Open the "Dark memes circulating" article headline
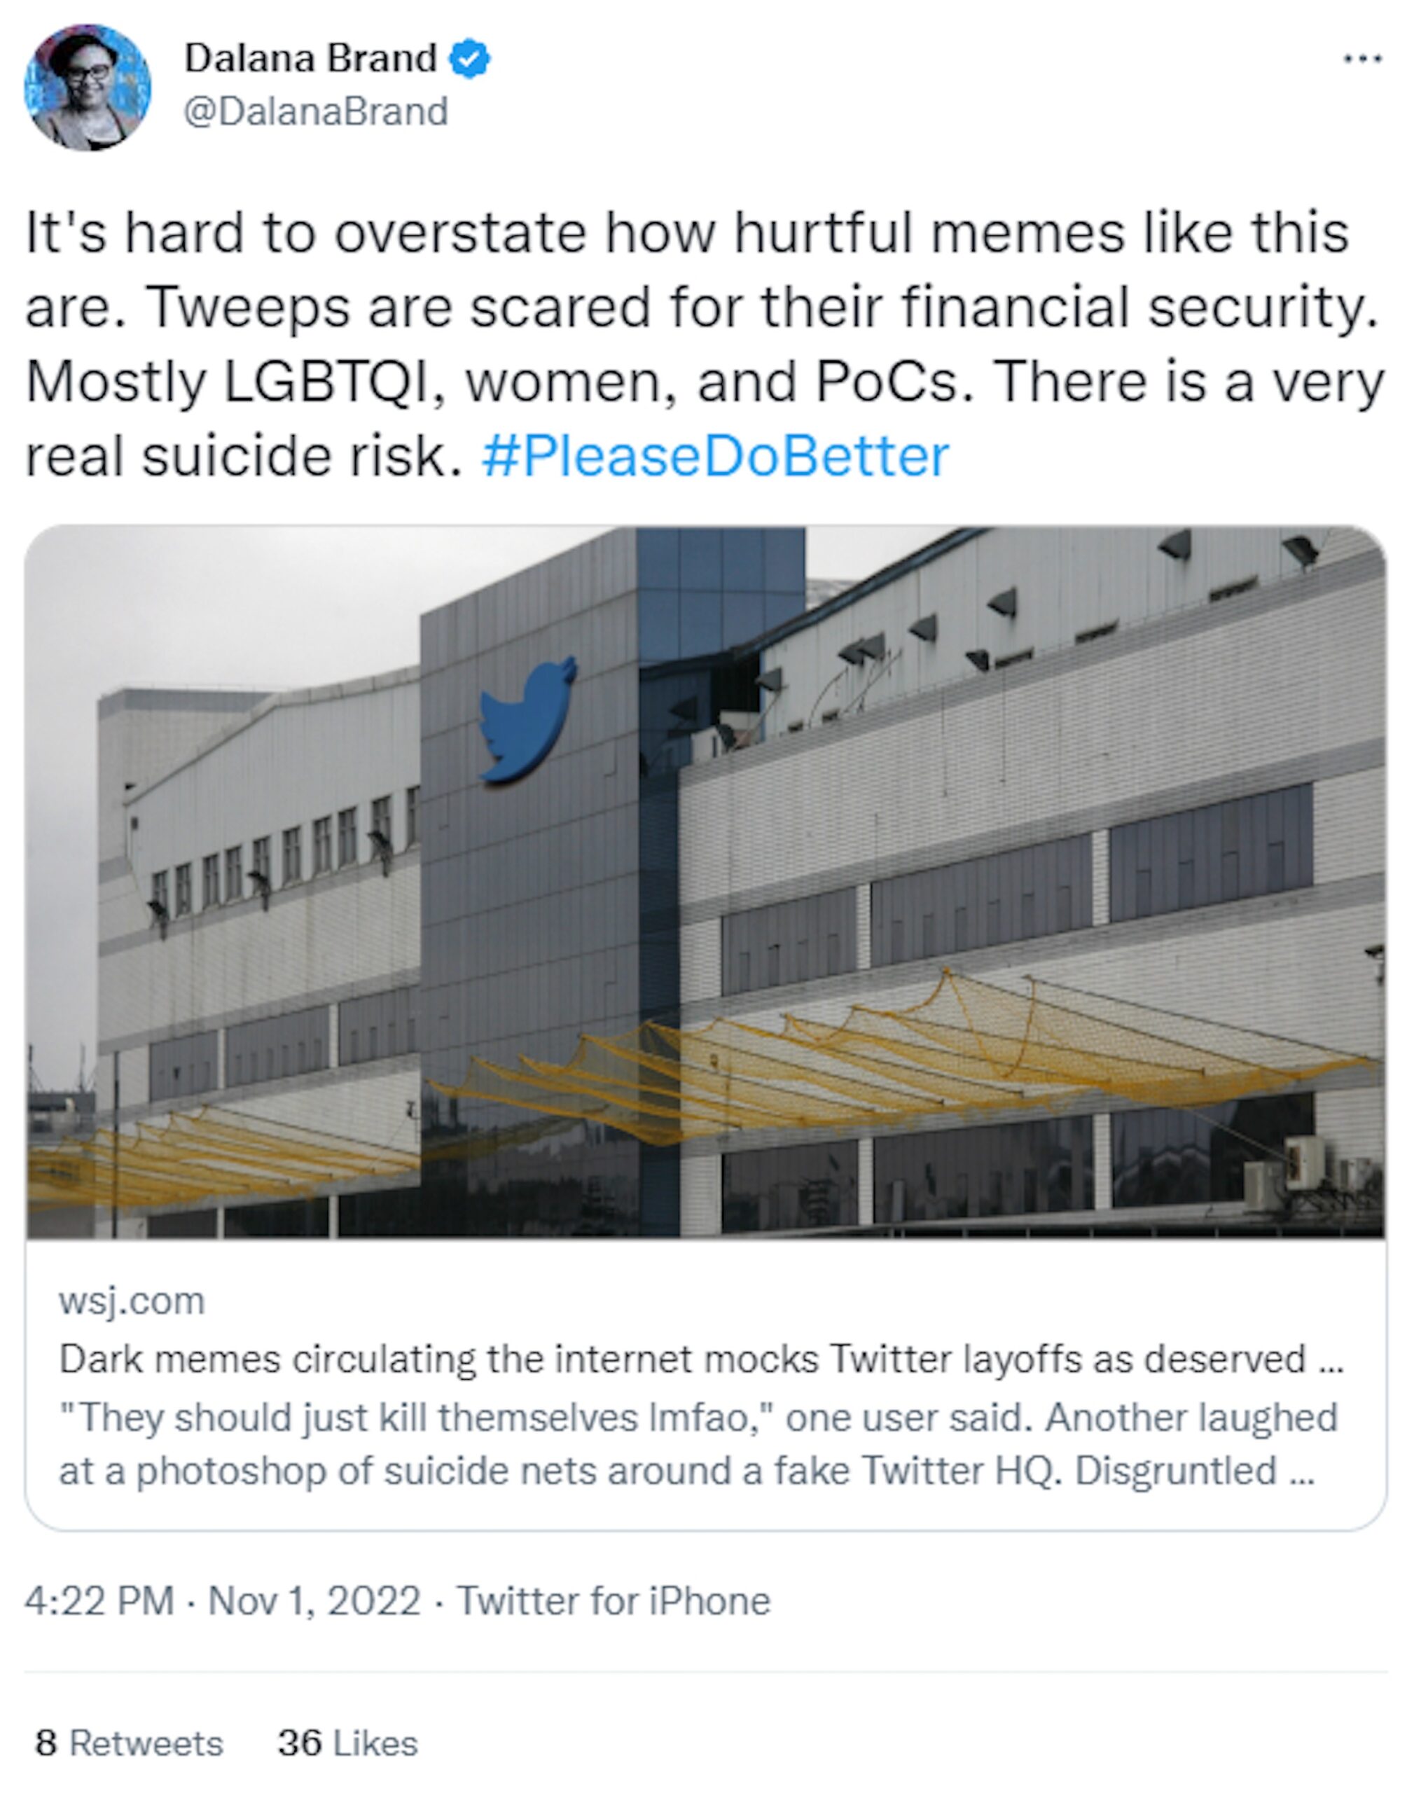 pyautogui.click(x=682, y=1359)
